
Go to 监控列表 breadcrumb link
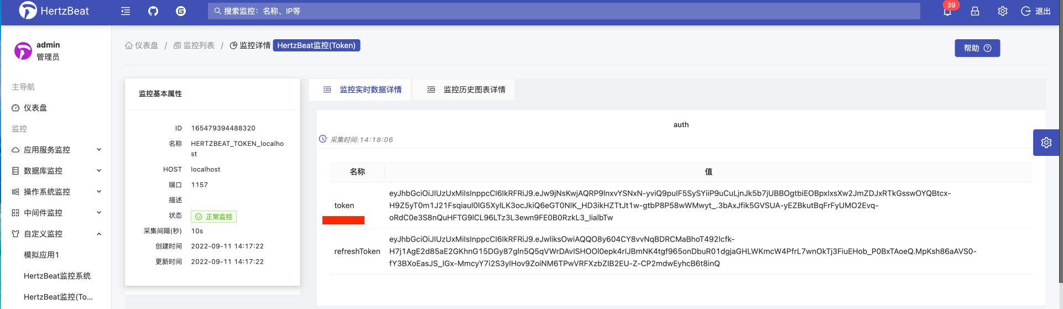pos(194,45)
